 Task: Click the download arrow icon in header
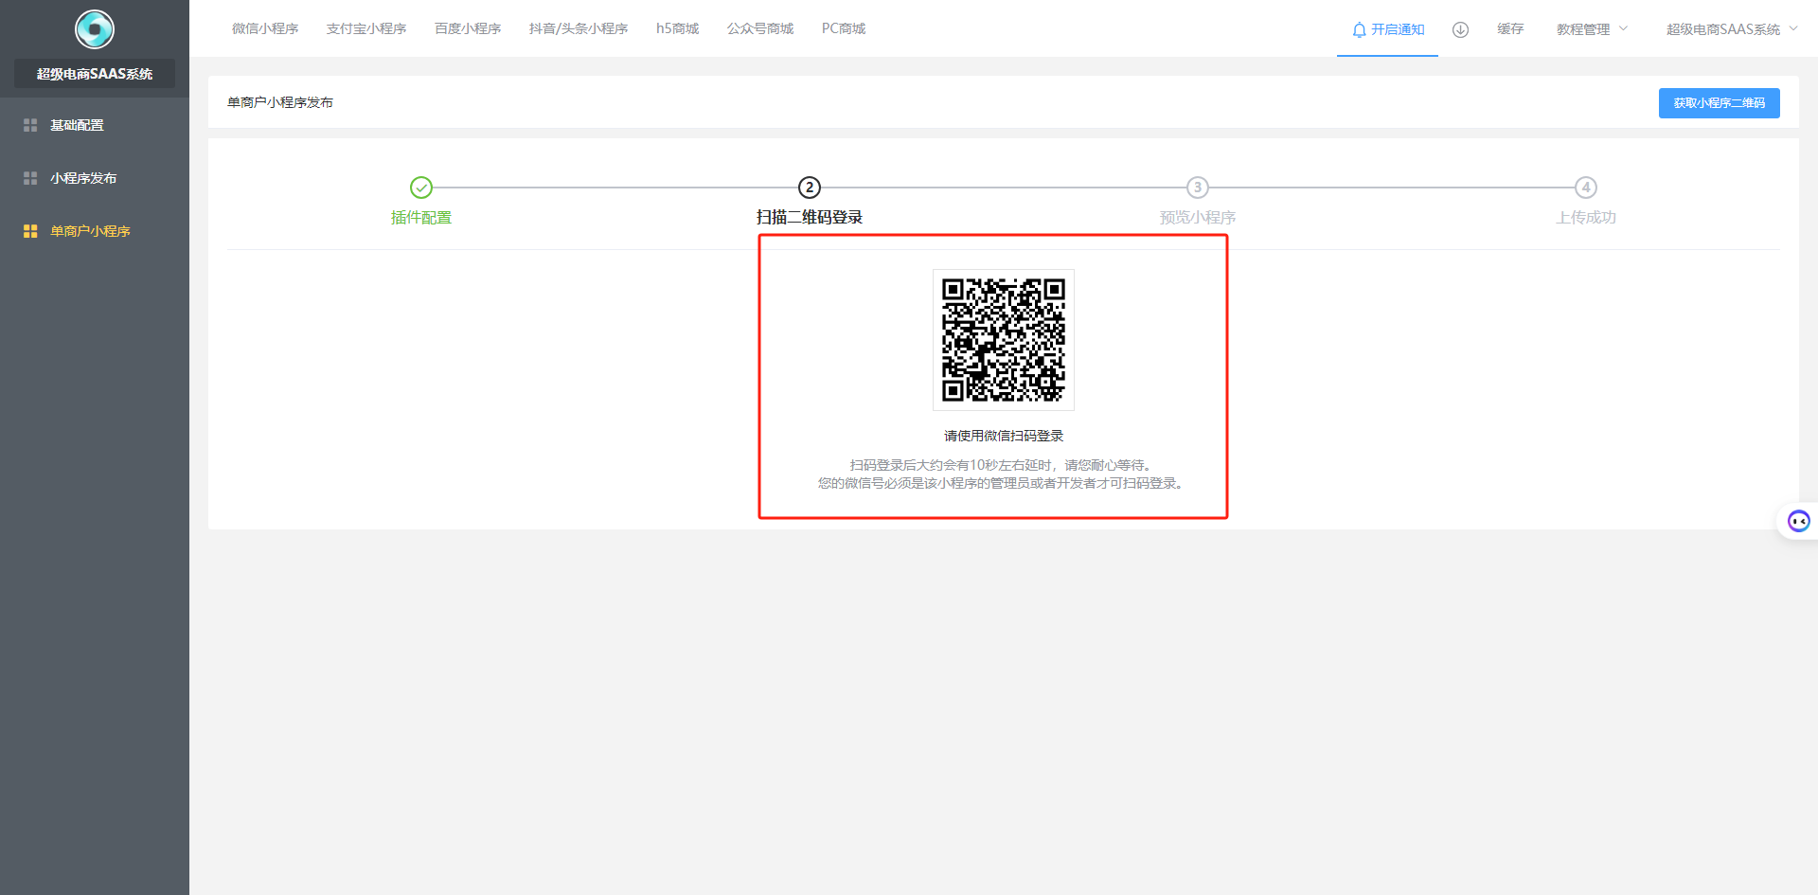click(1460, 29)
